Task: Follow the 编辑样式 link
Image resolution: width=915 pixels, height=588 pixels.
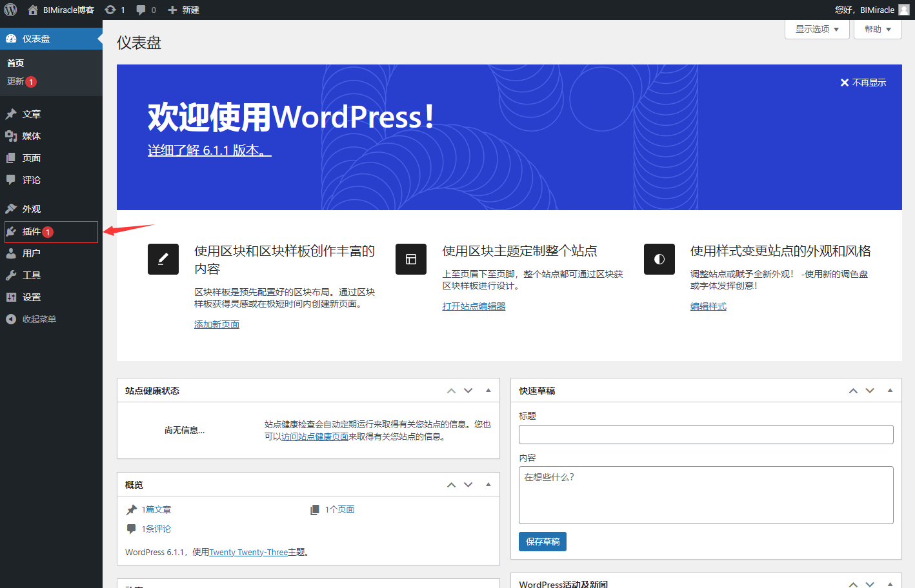Action: (709, 306)
